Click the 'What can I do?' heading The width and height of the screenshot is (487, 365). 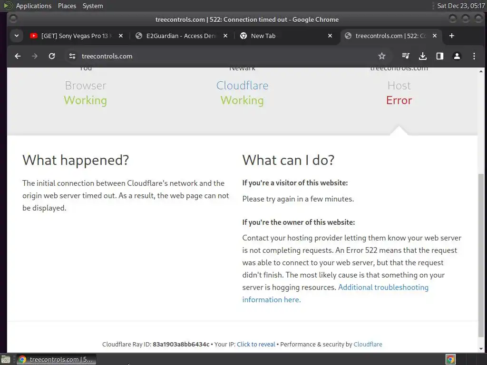point(288,160)
